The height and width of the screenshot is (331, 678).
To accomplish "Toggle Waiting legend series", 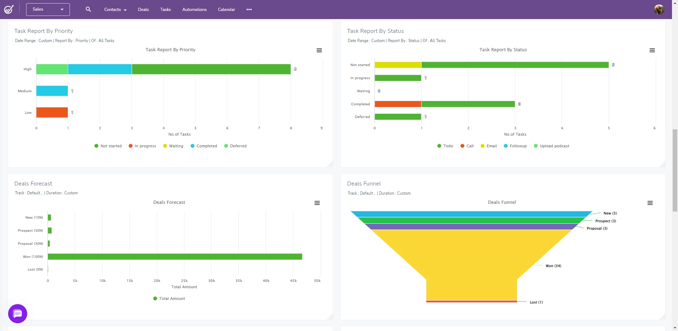I will pos(173,146).
